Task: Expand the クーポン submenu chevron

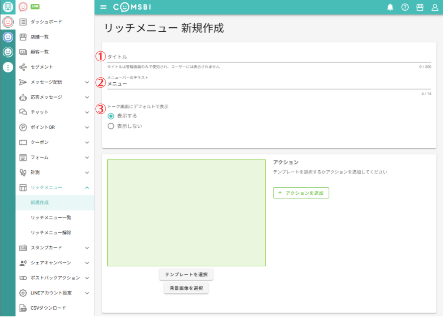Action: (x=87, y=142)
